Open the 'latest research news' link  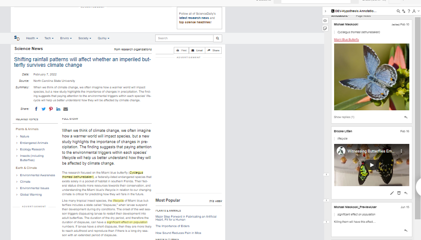pos(194,18)
